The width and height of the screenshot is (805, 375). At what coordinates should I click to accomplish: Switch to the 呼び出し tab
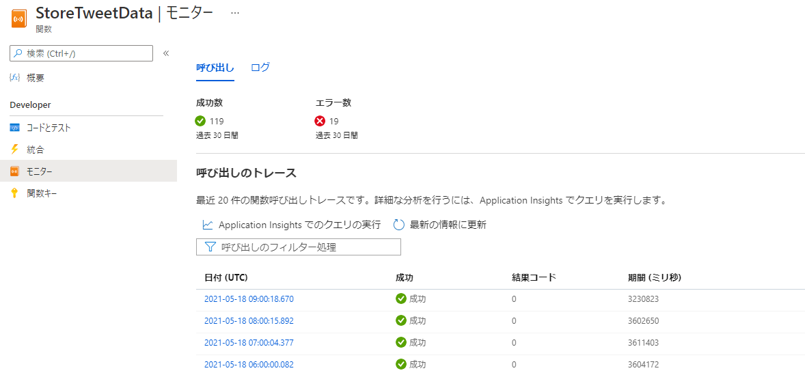(215, 67)
